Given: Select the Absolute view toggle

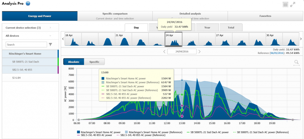Looking at the screenshot, I should tap(74, 62).
